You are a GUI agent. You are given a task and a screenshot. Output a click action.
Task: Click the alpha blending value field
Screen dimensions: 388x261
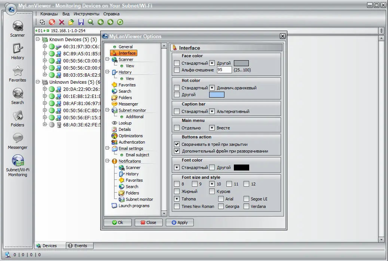tap(224, 70)
